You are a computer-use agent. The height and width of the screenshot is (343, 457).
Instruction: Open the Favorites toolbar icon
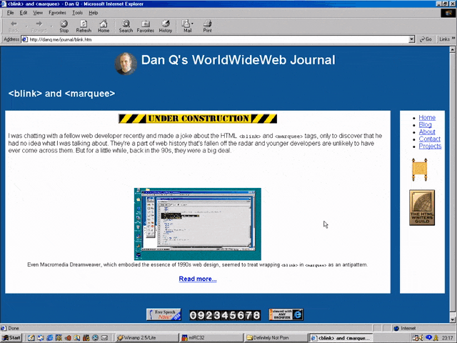145,26
